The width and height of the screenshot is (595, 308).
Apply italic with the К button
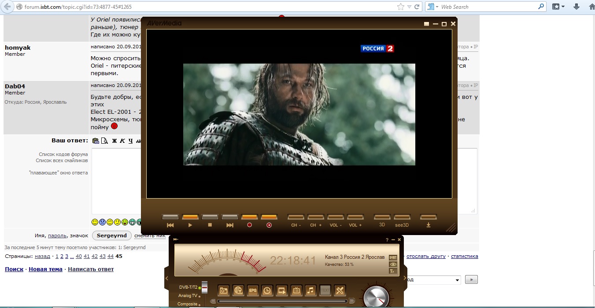click(122, 141)
